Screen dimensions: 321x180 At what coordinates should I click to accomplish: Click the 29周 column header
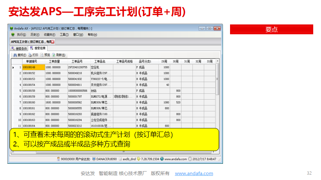(164, 62)
